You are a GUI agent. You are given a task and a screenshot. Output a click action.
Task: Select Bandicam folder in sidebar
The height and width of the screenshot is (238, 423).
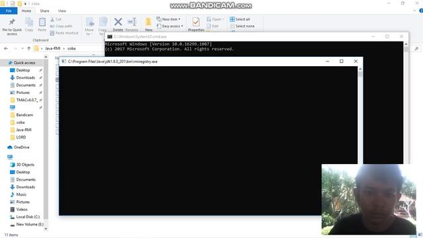[x=24, y=115]
